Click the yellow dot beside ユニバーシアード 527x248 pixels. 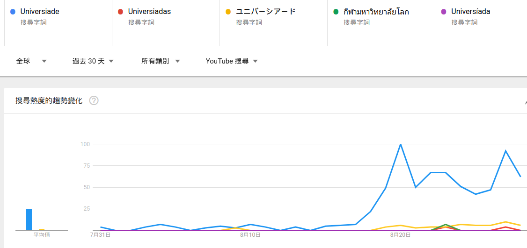point(228,12)
